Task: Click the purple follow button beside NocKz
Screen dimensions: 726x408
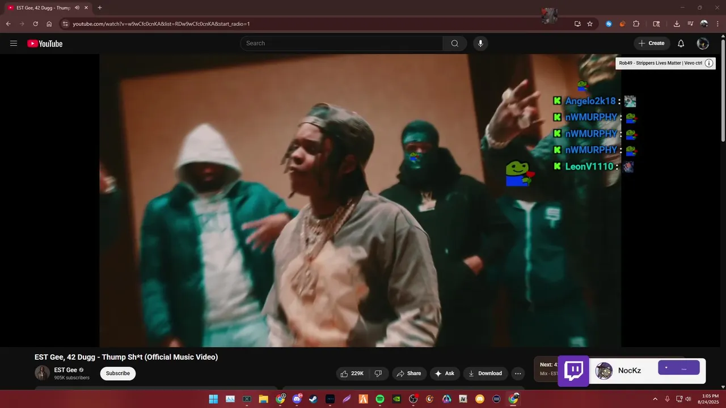Action: tap(679, 368)
